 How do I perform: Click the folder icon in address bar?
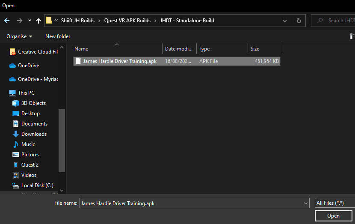pos(49,21)
